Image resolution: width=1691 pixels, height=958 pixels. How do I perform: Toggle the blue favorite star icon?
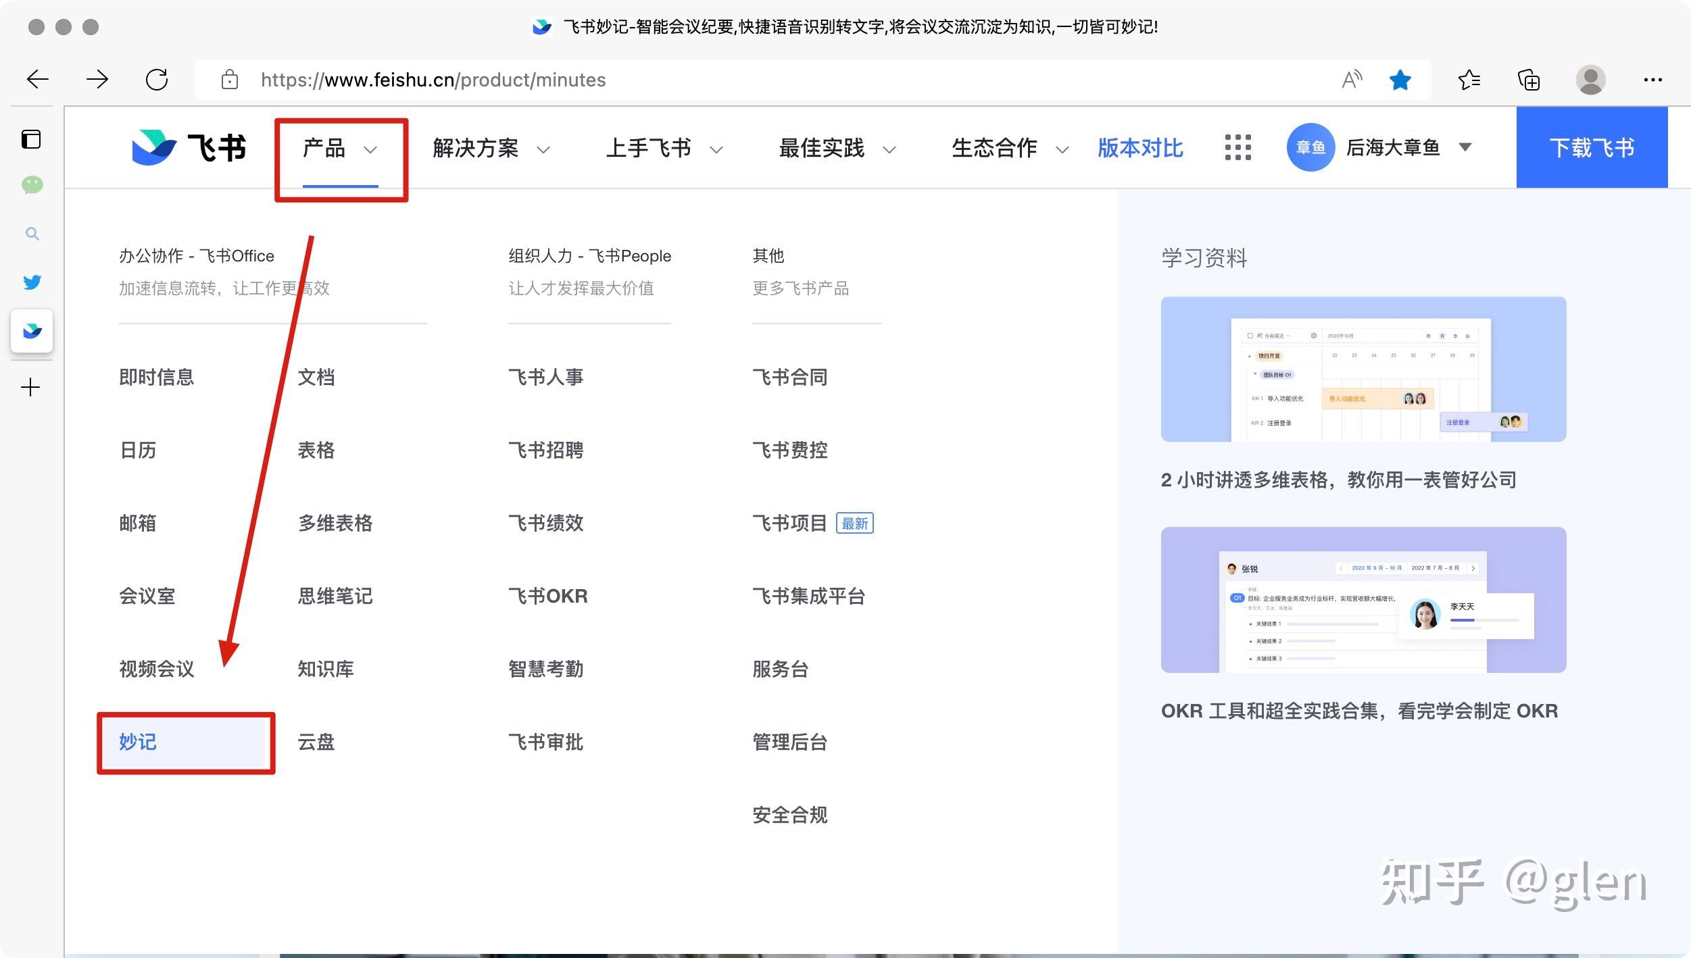pyautogui.click(x=1400, y=80)
